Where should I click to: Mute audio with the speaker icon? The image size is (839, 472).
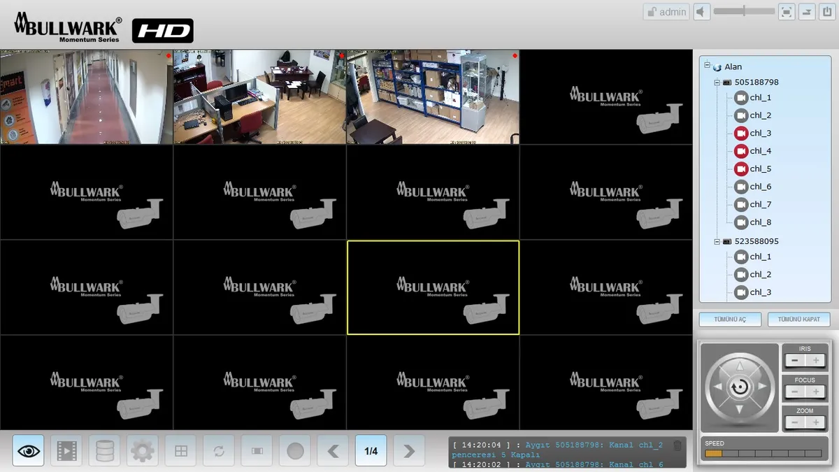[x=701, y=12]
